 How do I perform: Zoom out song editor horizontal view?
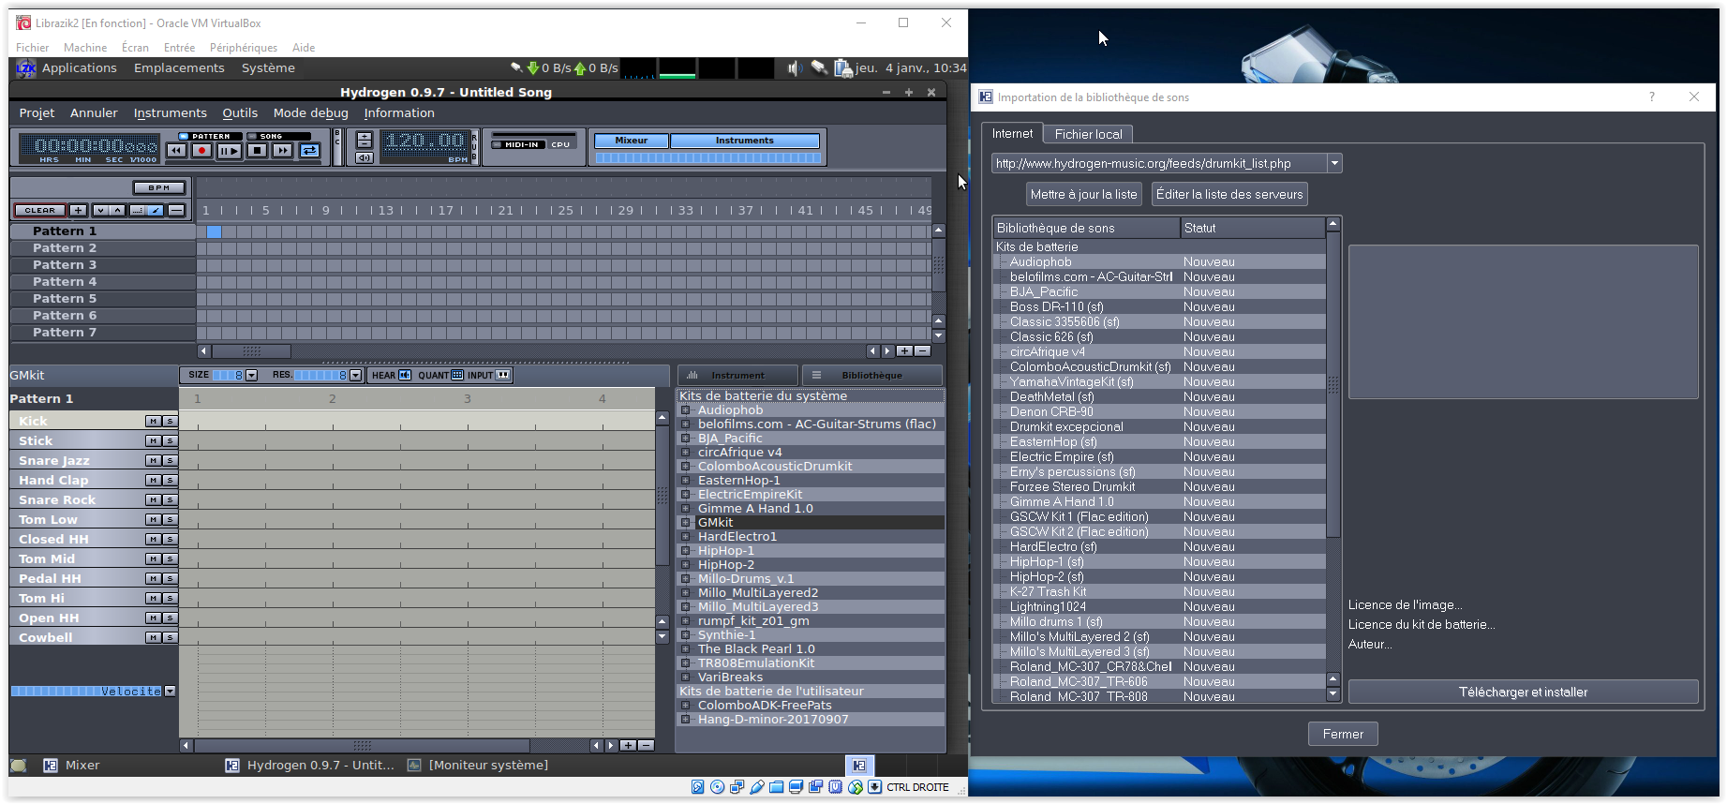[923, 350]
